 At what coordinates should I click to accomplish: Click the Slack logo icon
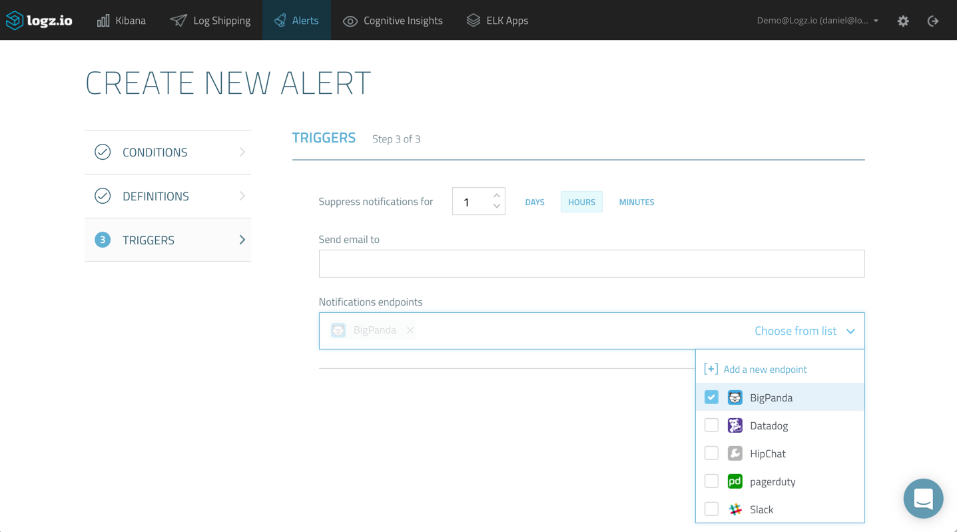(735, 509)
